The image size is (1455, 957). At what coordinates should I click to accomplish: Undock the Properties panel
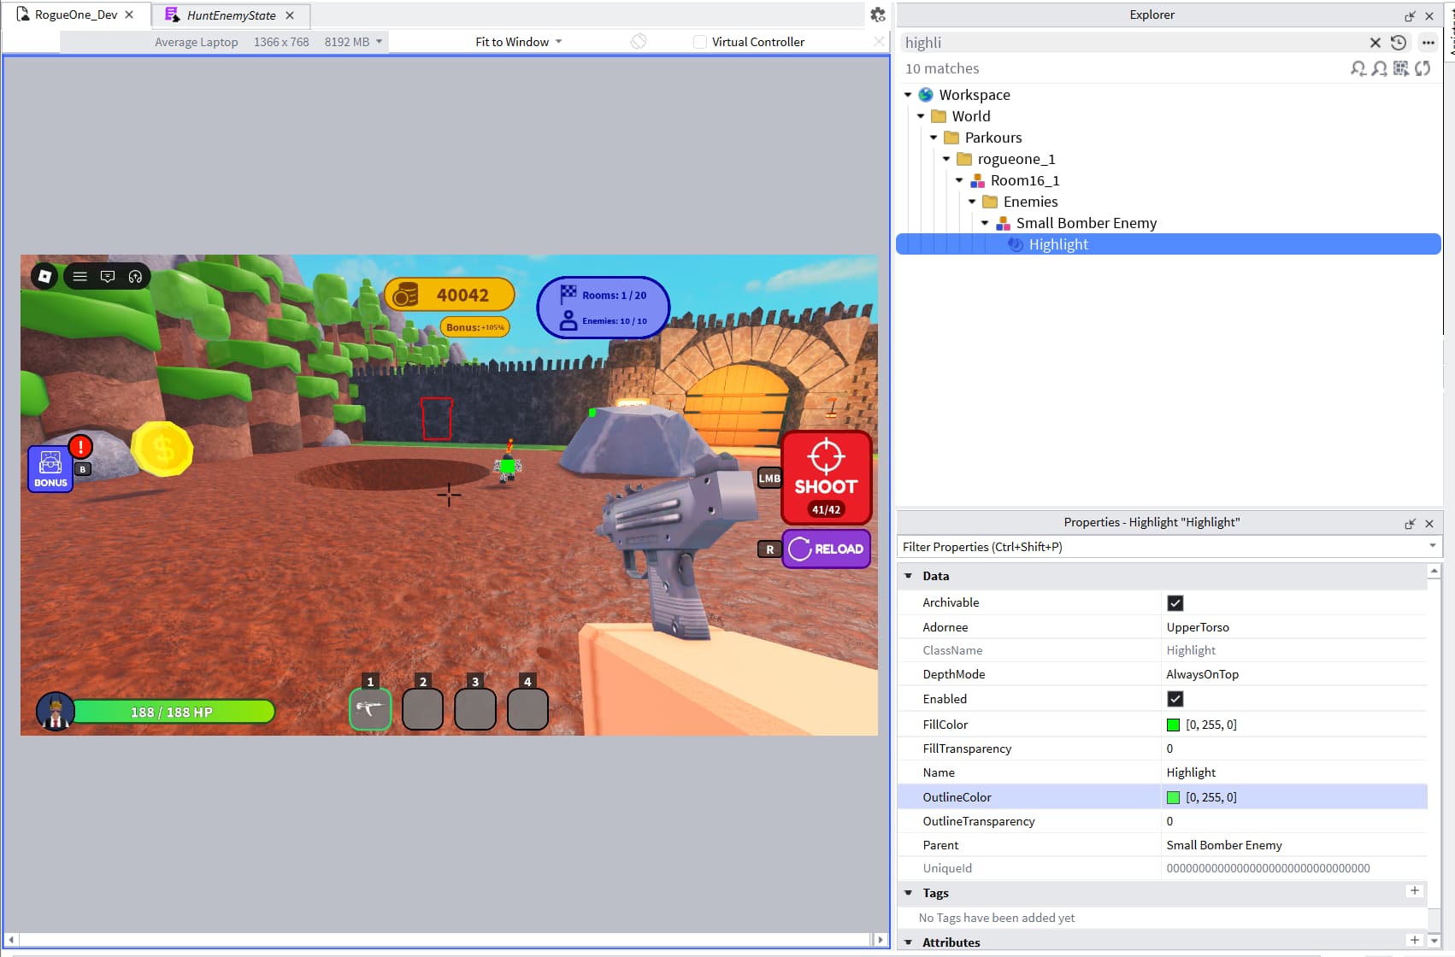click(x=1410, y=524)
